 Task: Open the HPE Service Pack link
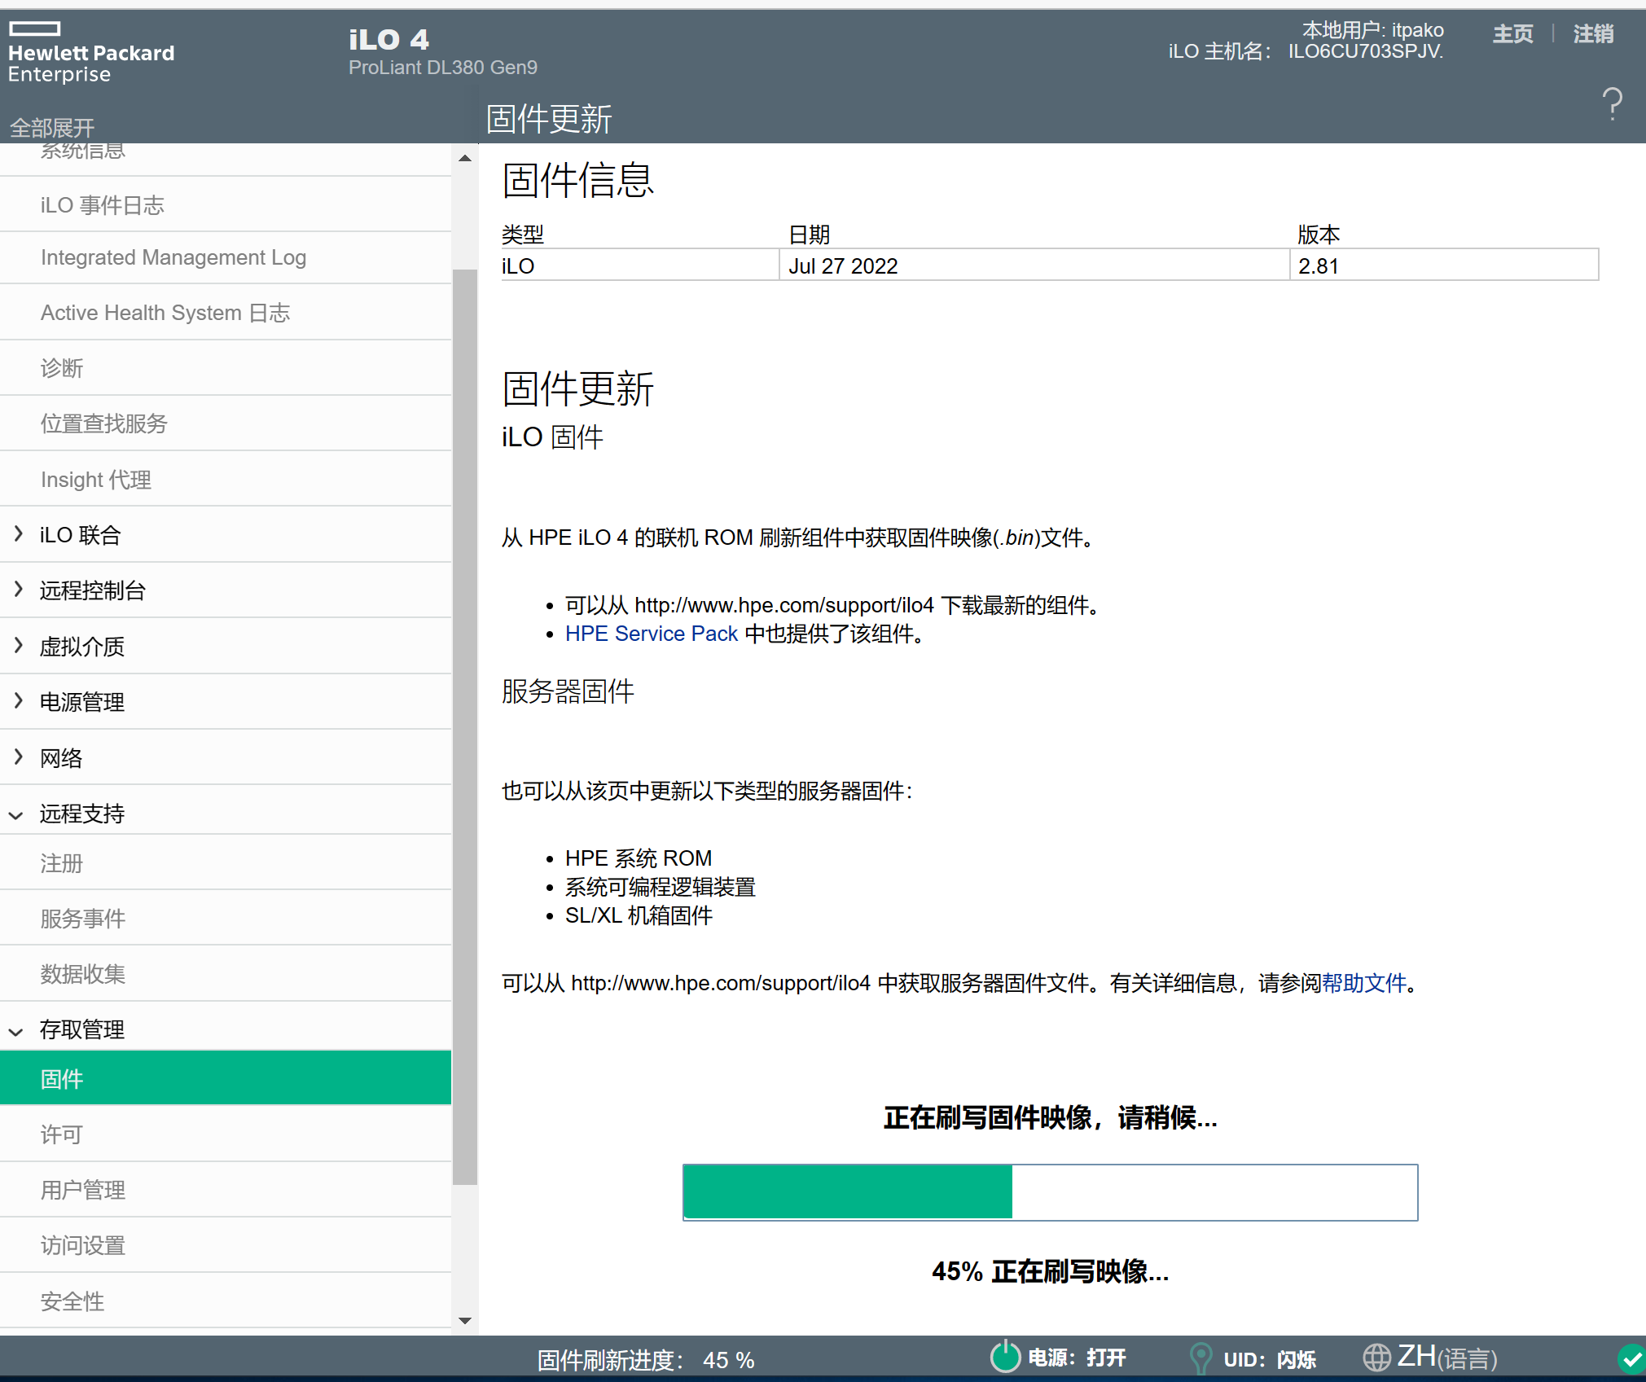[x=650, y=634]
